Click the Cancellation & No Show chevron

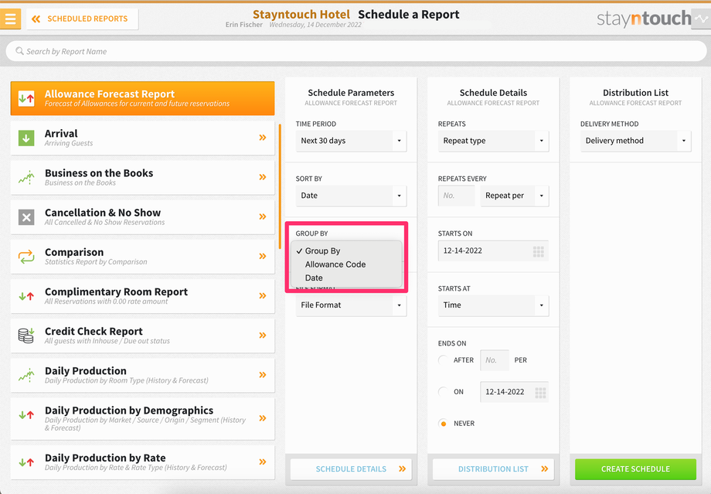(263, 216)
